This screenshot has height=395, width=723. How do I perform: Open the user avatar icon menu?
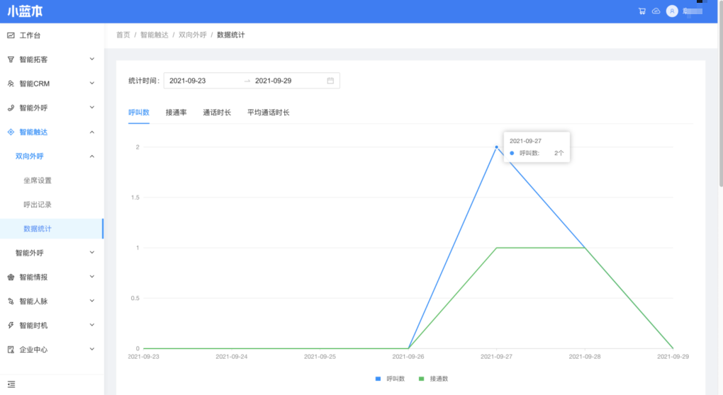[672, 11]
